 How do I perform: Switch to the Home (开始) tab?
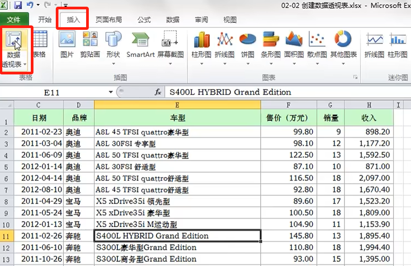[x=45, y=19]
